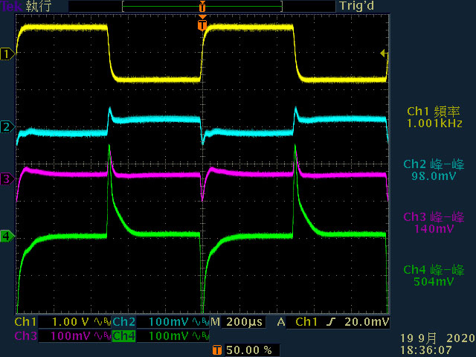
Task: Click the 執行 run status text
Action: pyautogui.click(x=39, y=6)
